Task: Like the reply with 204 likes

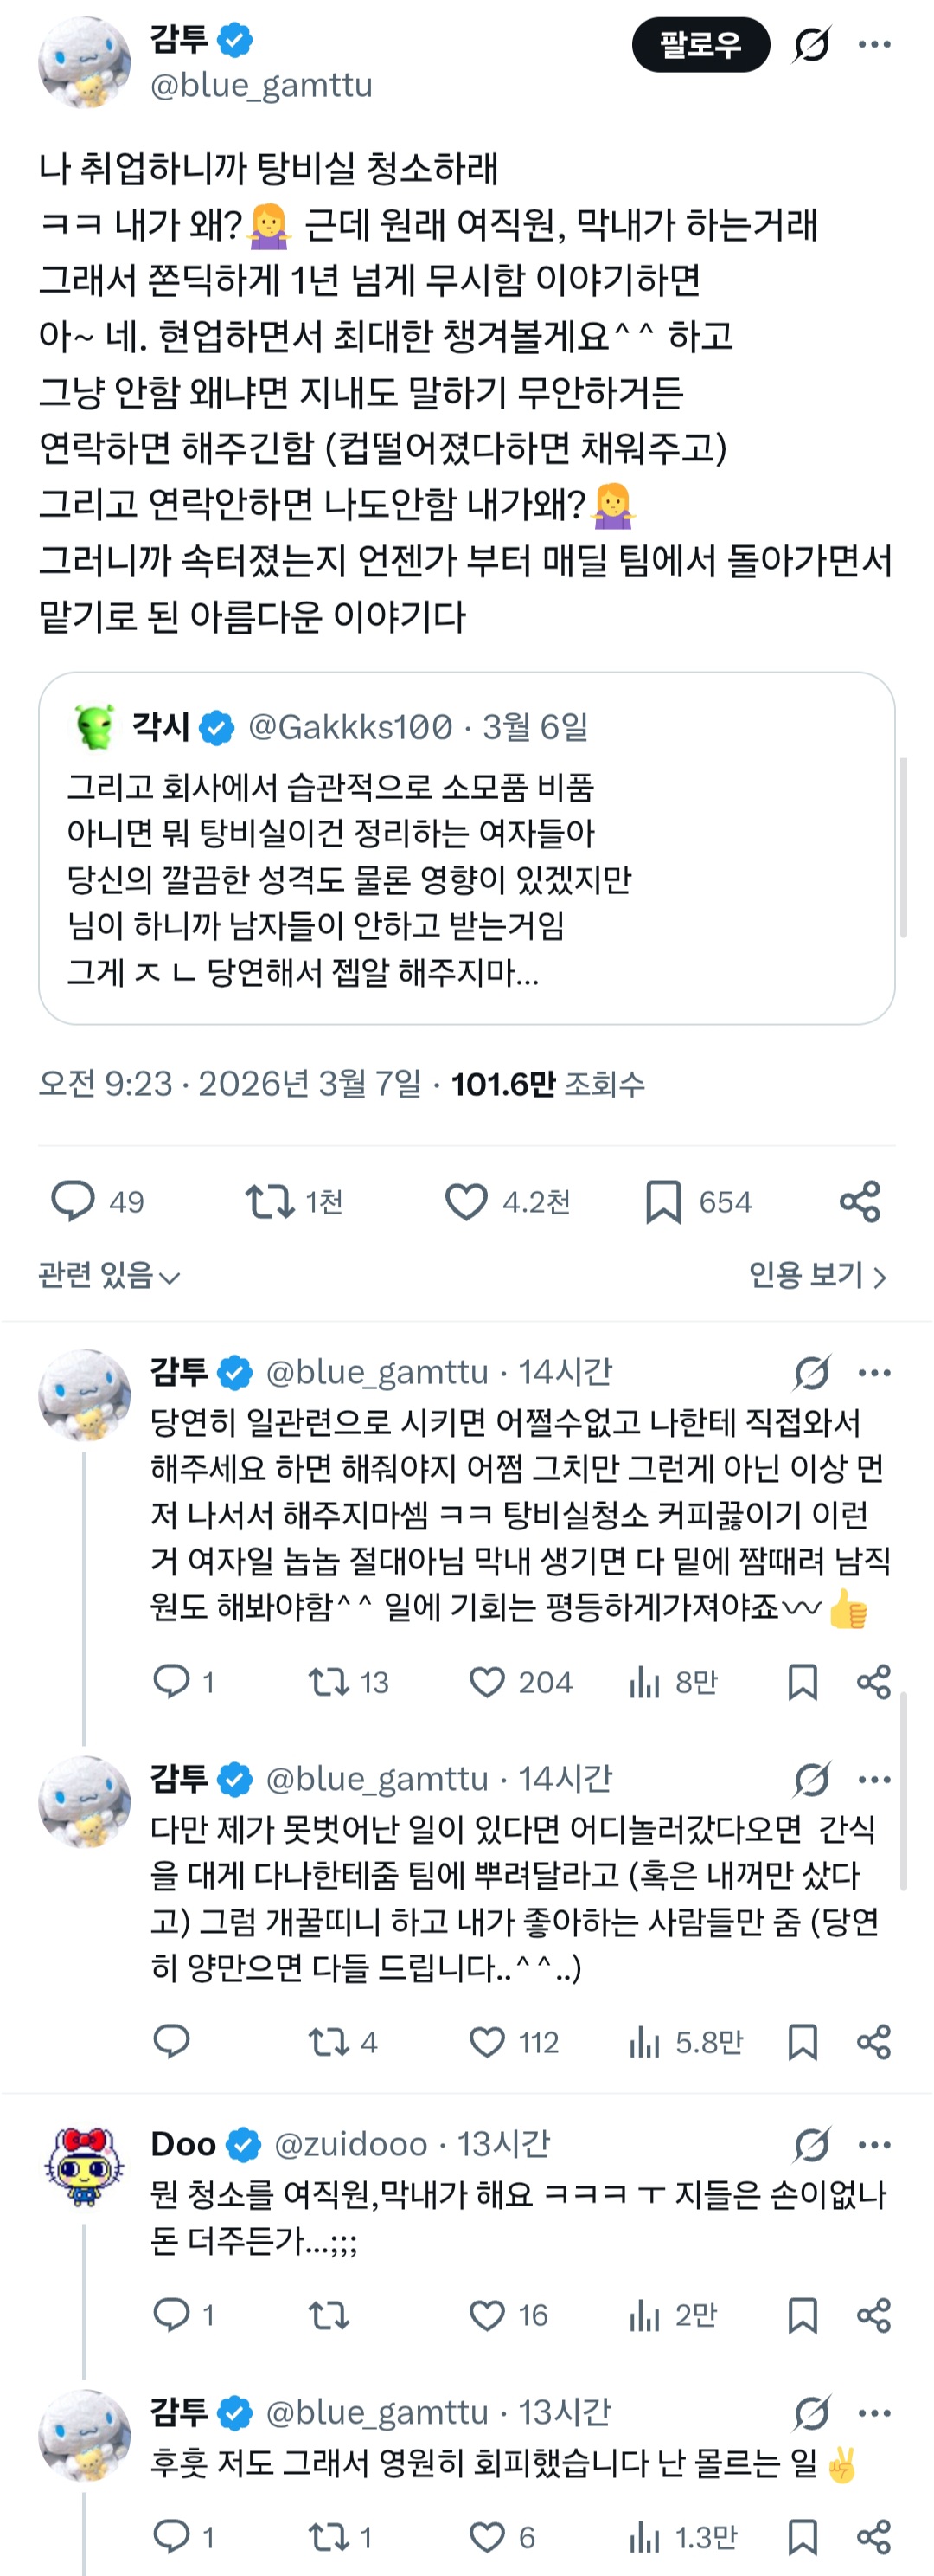Action: [x=488, y=1682]
